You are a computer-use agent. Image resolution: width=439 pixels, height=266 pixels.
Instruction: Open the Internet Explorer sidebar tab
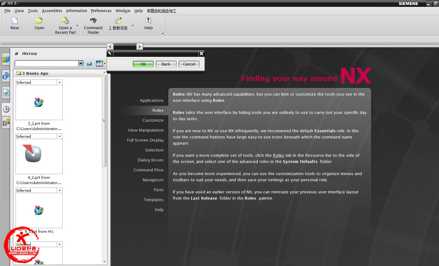[x=6, y=92]
